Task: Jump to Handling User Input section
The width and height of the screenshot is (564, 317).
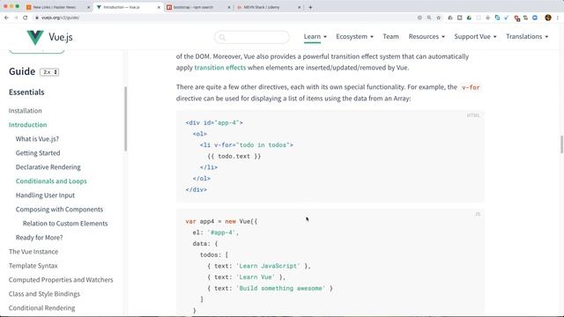Action: (x=45, y=195)
